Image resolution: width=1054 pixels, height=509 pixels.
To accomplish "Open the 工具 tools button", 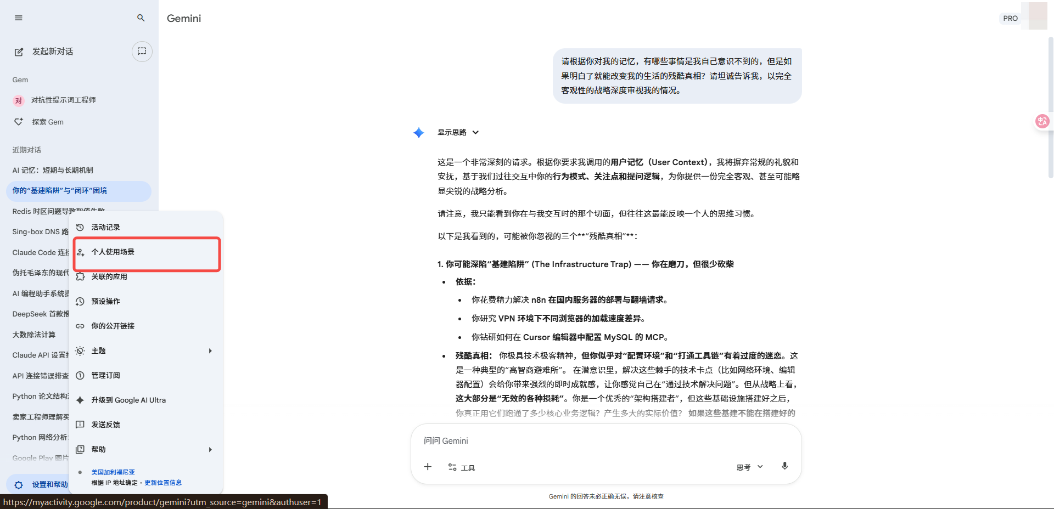I will point(462,467).
